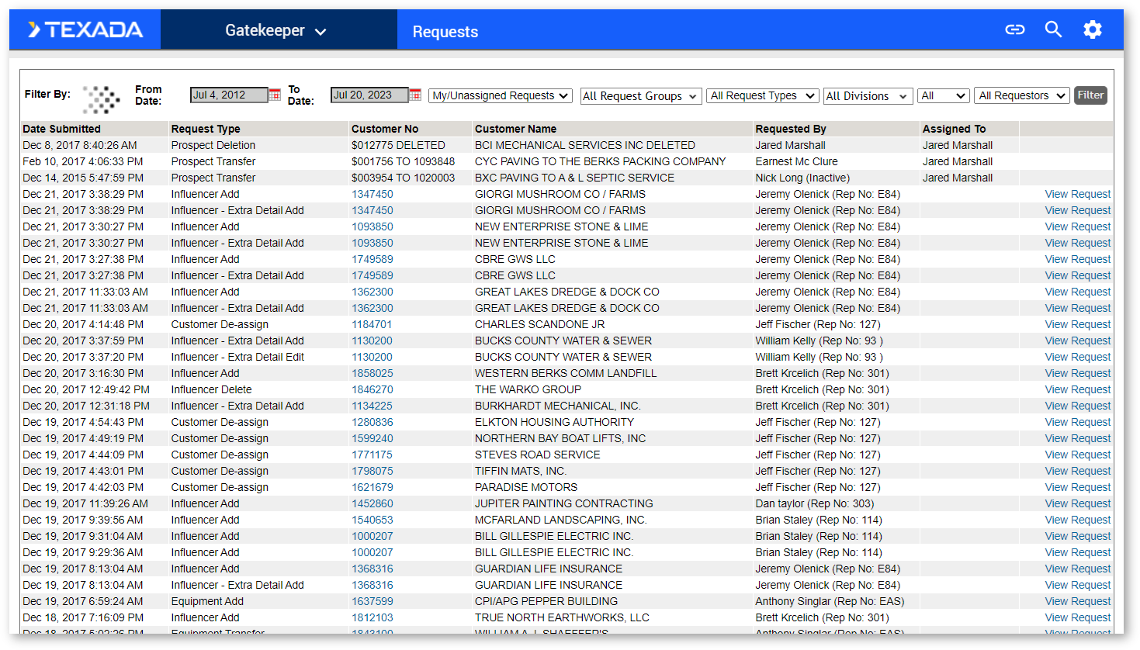
Task: Open View Request for Burkhardt Mechanical
Action: tap(1078, 406)
